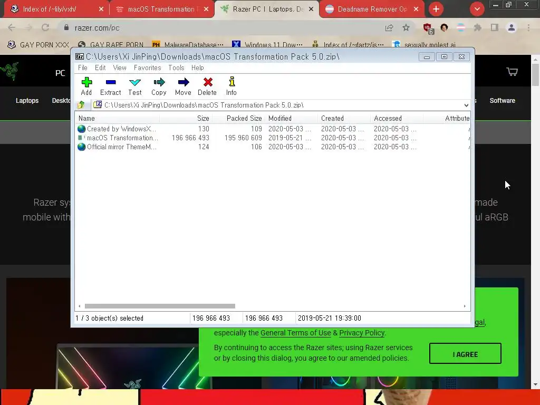The height and width of the screenshot is (405, 540).
Task: Open the 7-Zip Help menu
Action: (x=198, y=68)
